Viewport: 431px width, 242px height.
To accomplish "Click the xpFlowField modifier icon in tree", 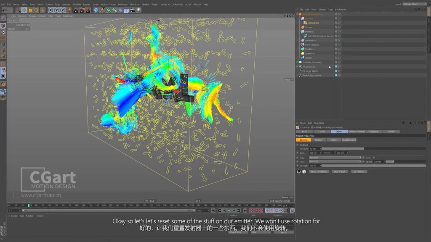I will [305, 23].
